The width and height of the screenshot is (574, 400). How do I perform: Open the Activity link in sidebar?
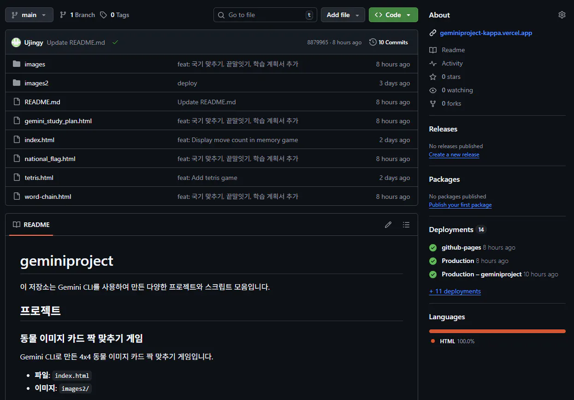[452, 63]
